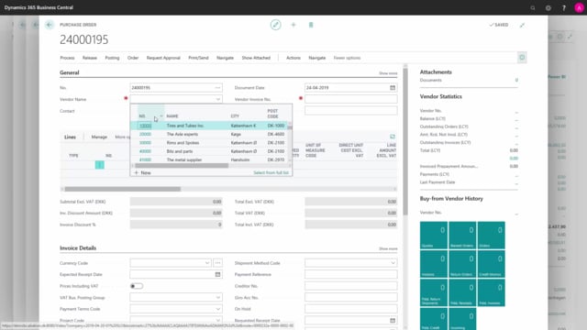This screenshot has height=330, width=587.
Task: Open the Currency Code dropdown
Action: point(207,263)
